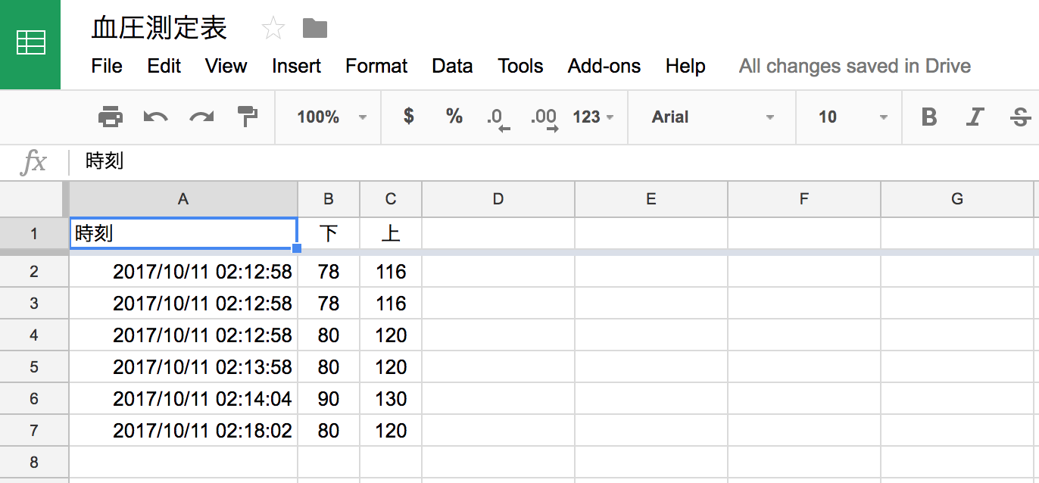Click the print icon in the toolbar
The height and width of the screenshot is (483, 1039).
tap(111, 117)
